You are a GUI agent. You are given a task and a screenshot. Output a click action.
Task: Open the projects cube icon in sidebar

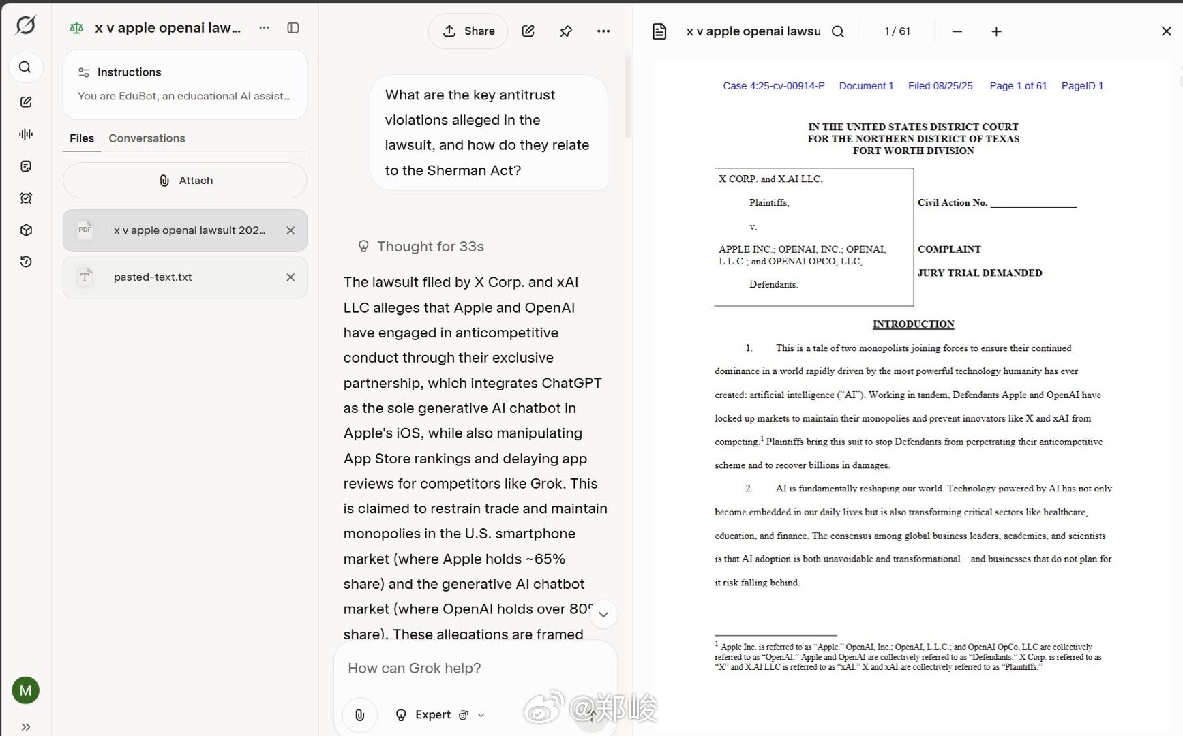pos(26,230)
